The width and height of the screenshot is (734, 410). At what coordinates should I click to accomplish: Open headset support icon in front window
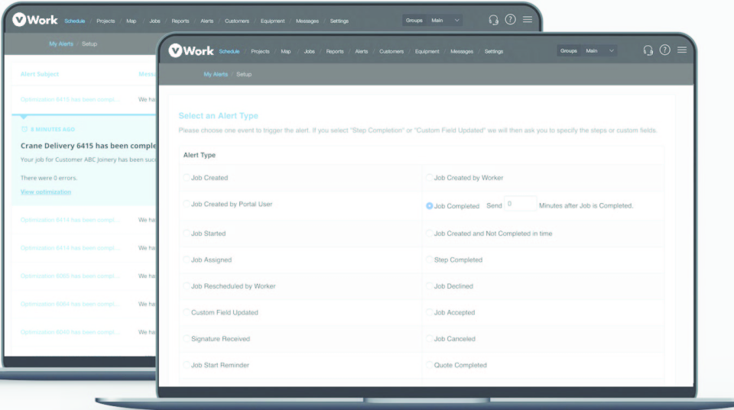648,50
